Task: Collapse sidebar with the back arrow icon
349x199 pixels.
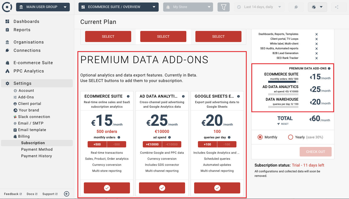Action: 66,194
